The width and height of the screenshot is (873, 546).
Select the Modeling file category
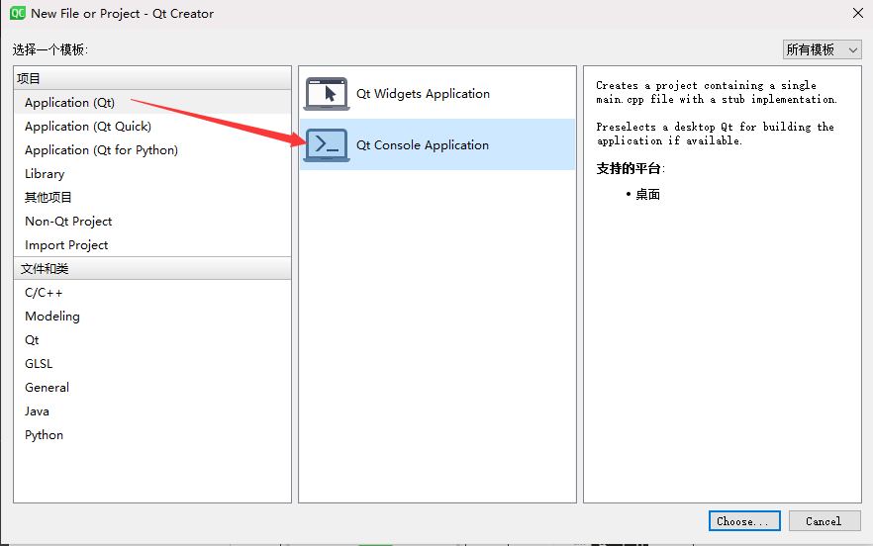tap(152, 317)
